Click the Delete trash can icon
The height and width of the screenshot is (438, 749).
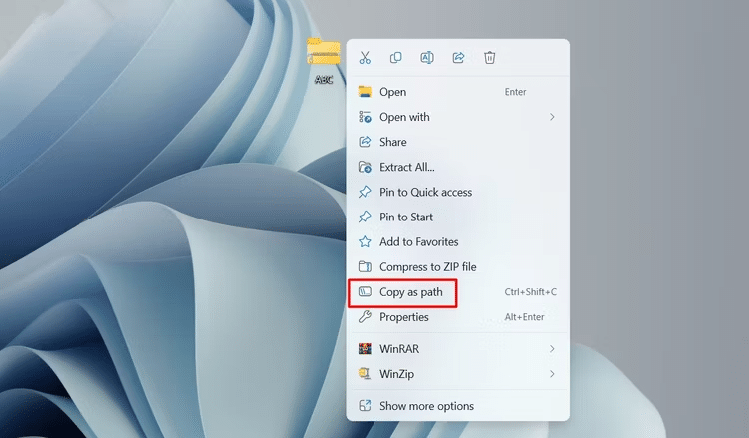click(x=490, y=58)
